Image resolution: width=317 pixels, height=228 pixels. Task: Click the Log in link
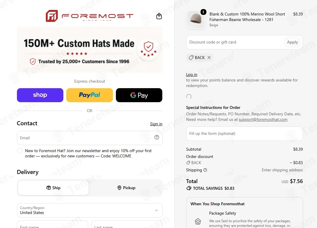point(191,74)
